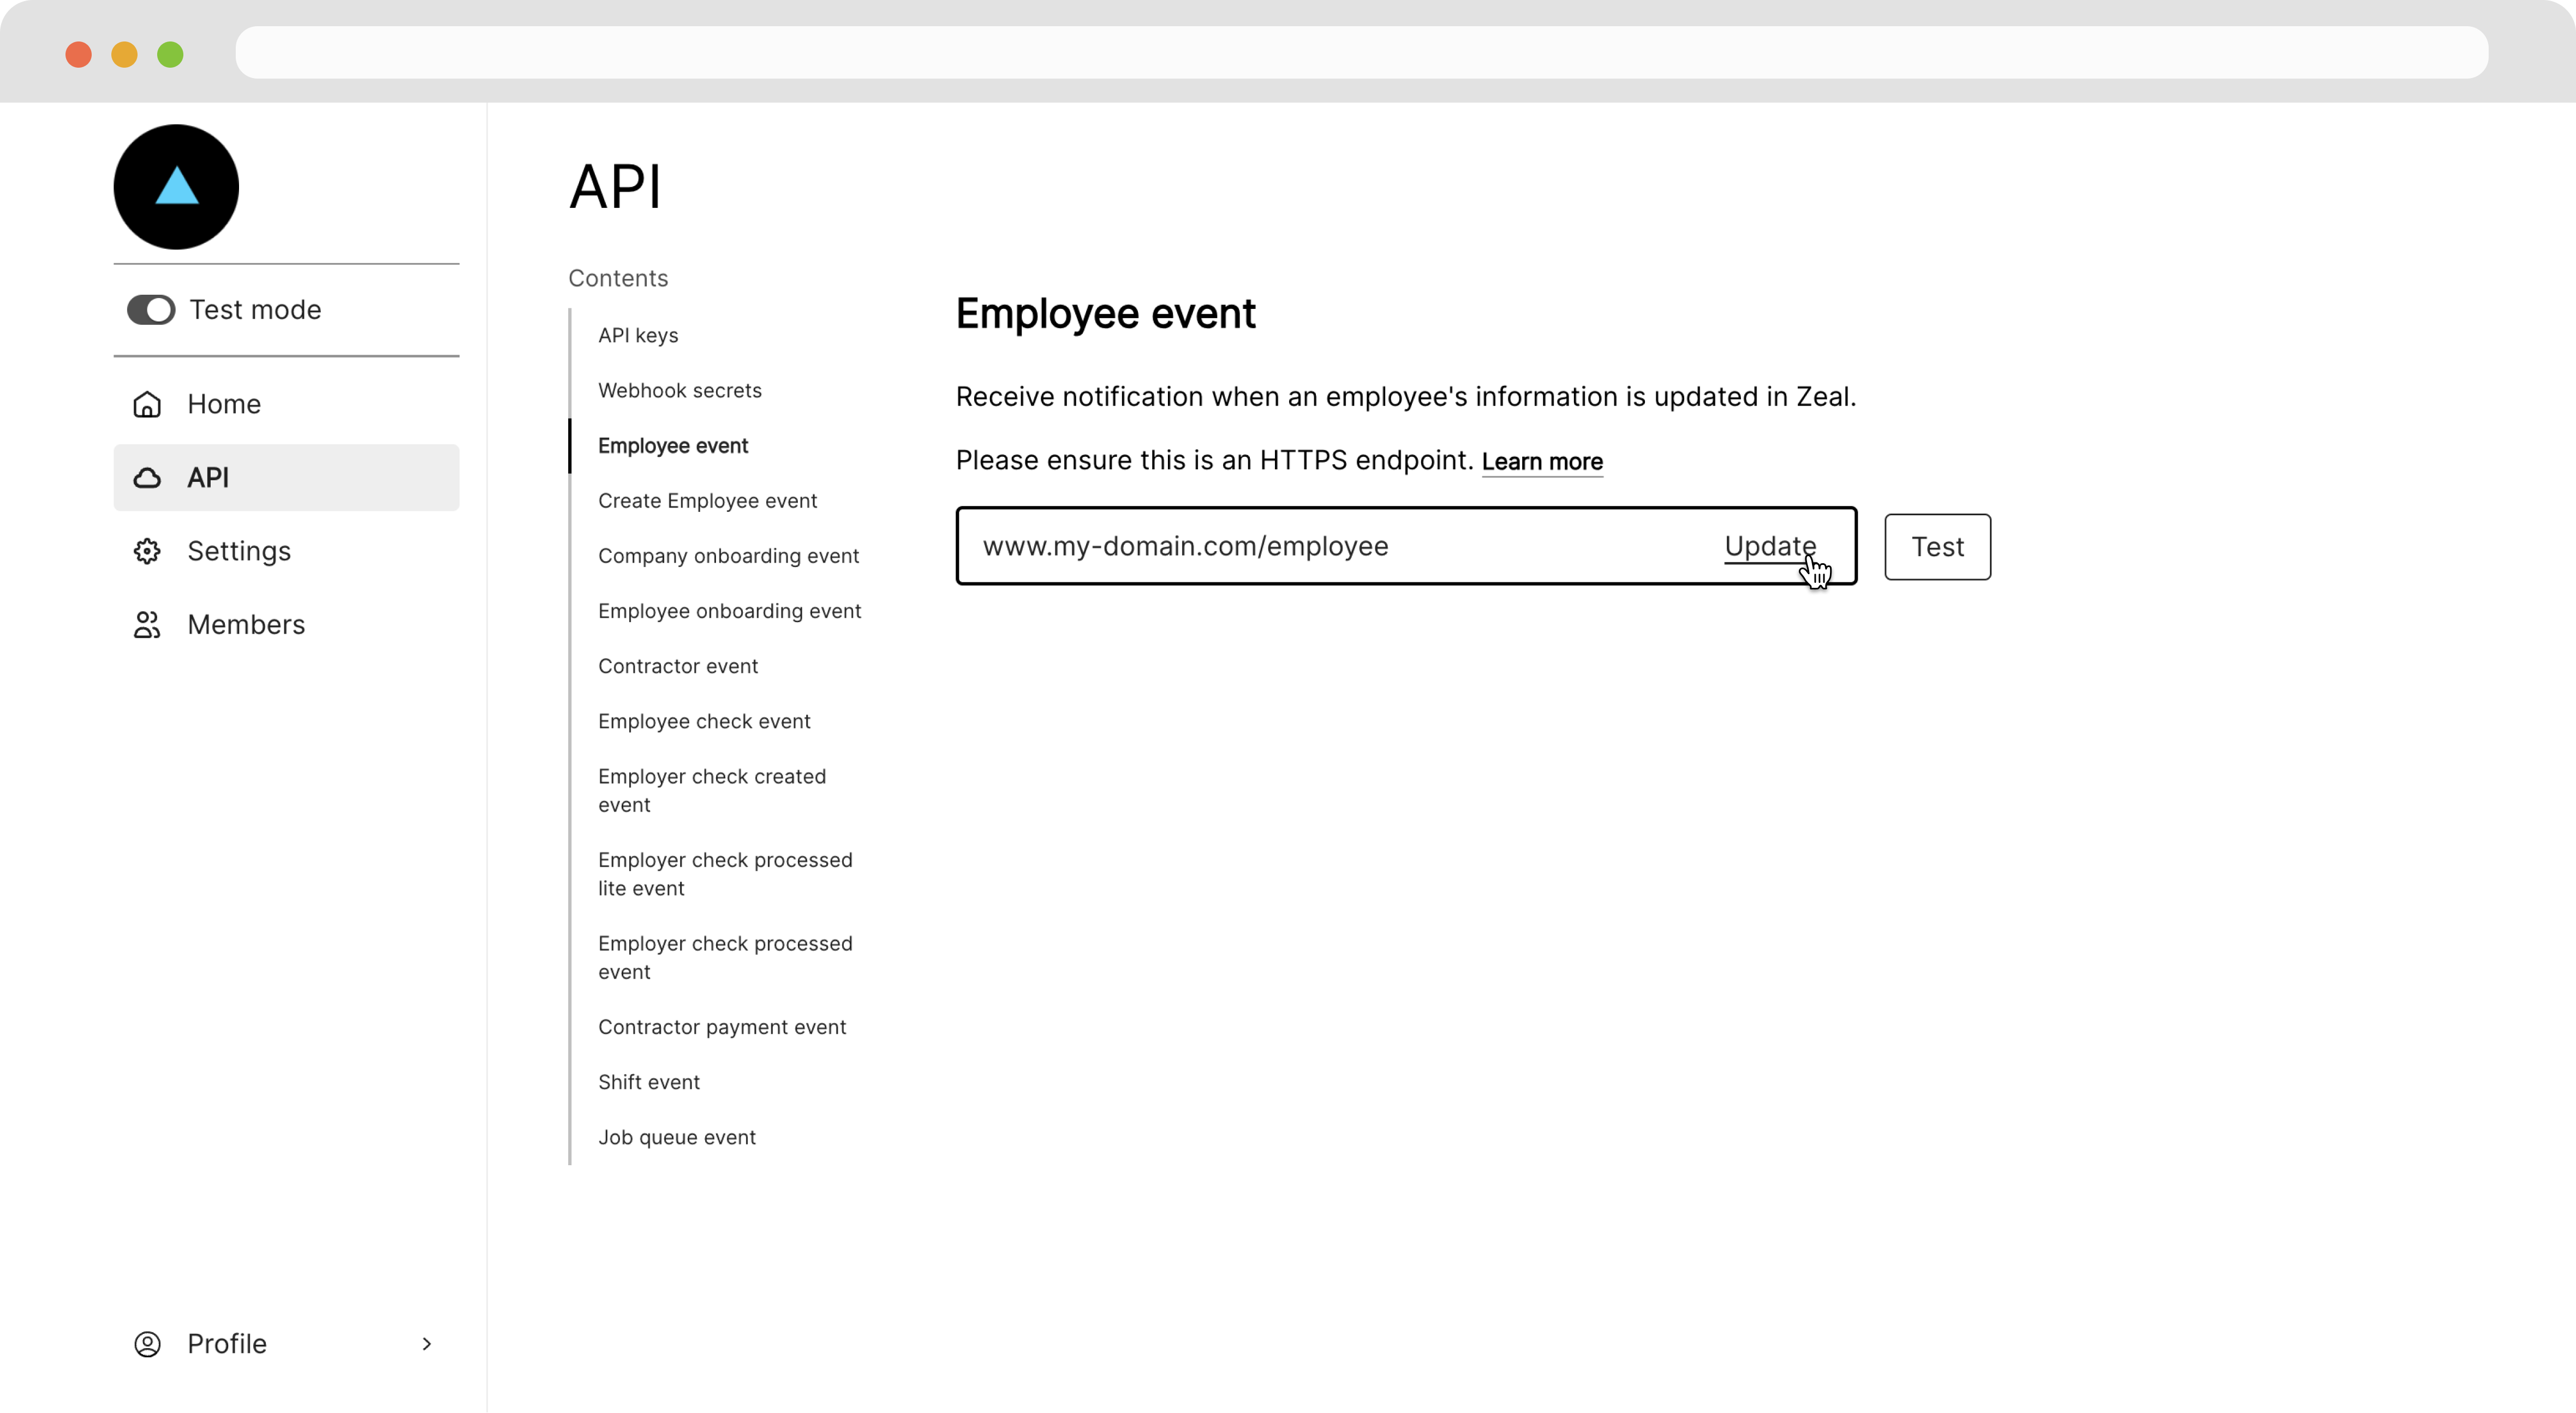Toggle the Test mode switch
2576x1413 pixels.
click(151, 310)
